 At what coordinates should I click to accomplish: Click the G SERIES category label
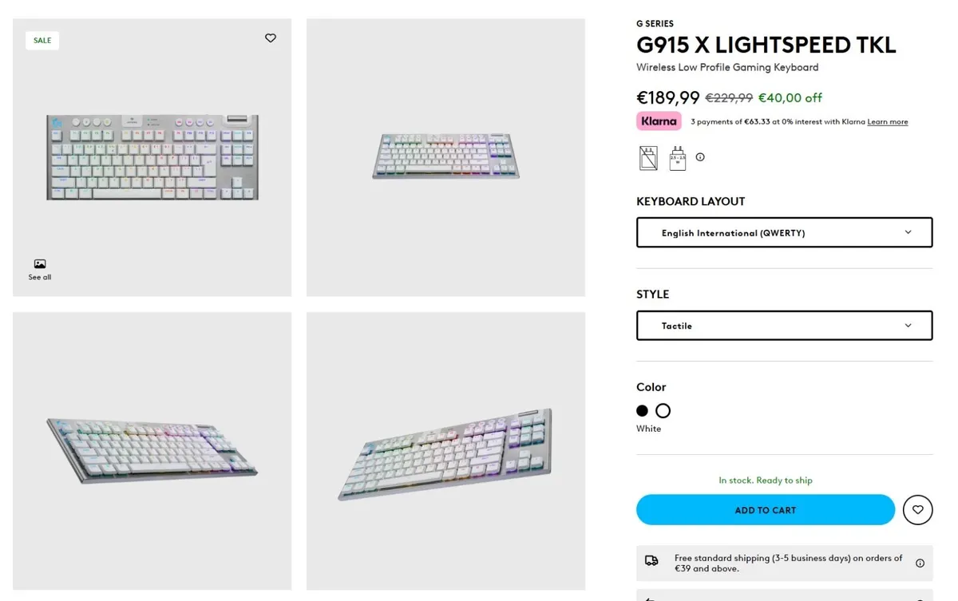(655, 23)
